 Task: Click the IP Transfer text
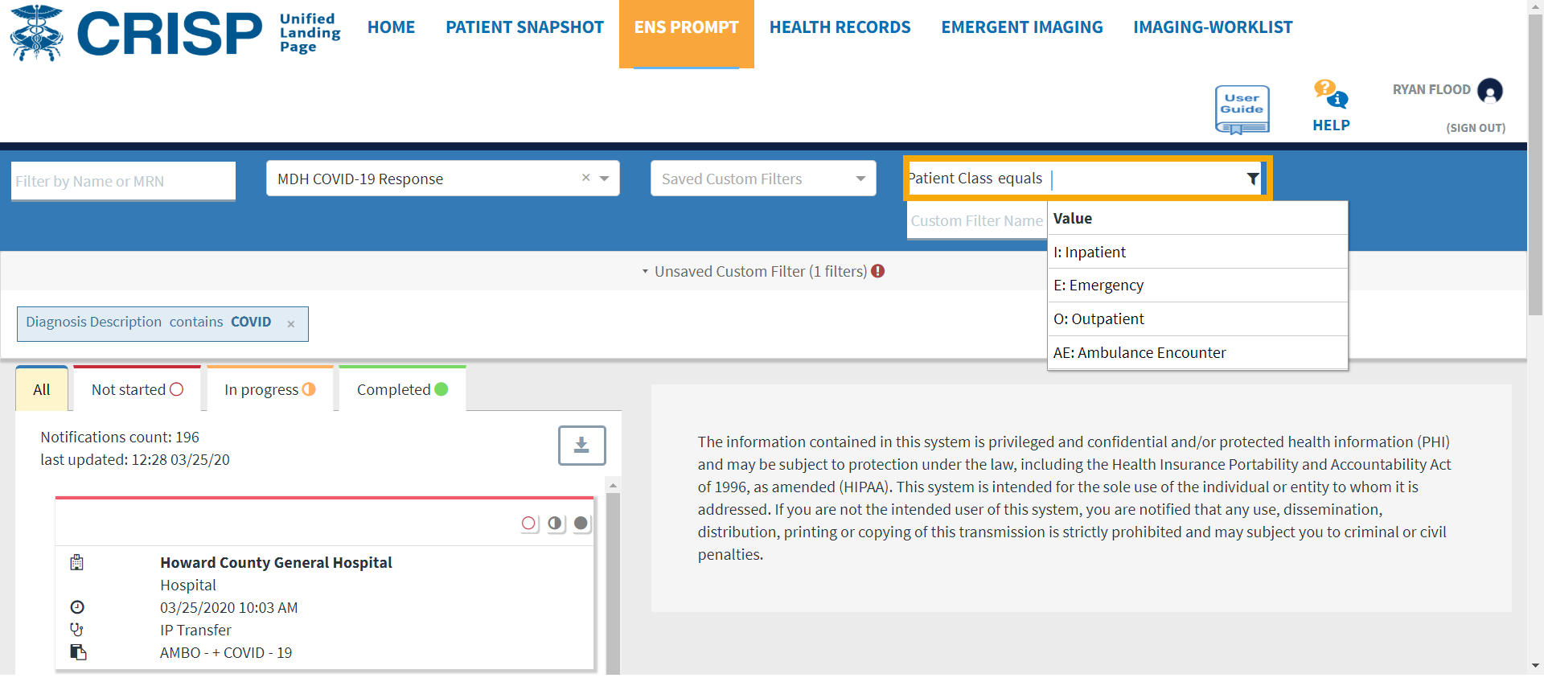click(195, 630)
